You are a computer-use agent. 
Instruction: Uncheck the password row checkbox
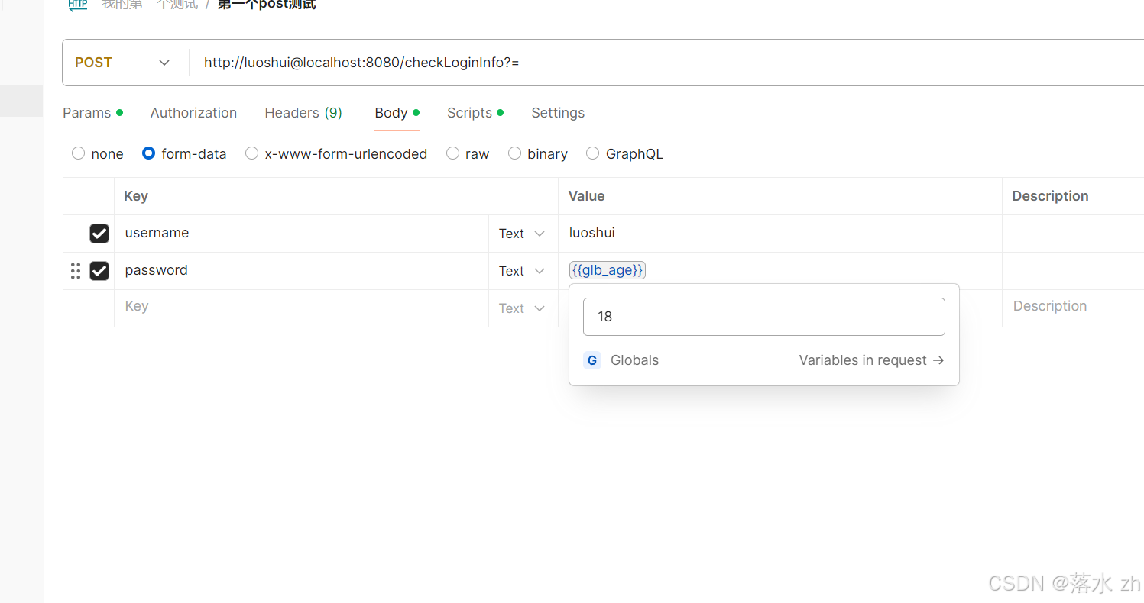pyautogui.click(x=99, y=271)
